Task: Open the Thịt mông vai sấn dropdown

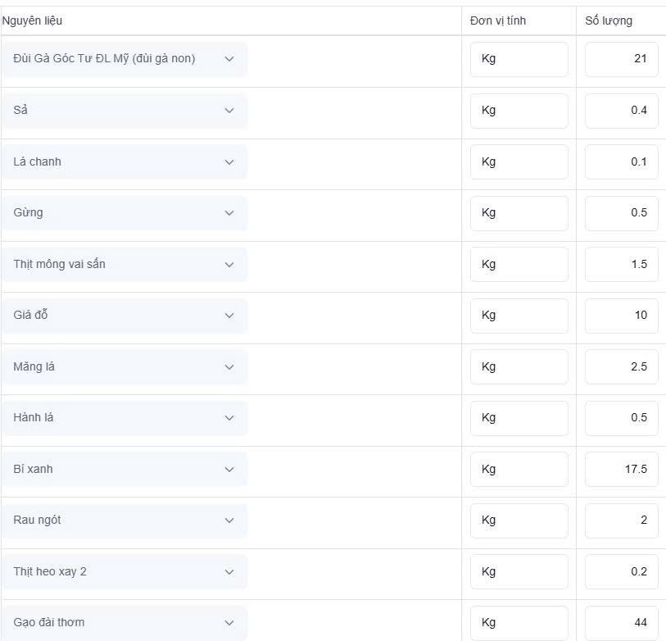Action: coord(124,265)
